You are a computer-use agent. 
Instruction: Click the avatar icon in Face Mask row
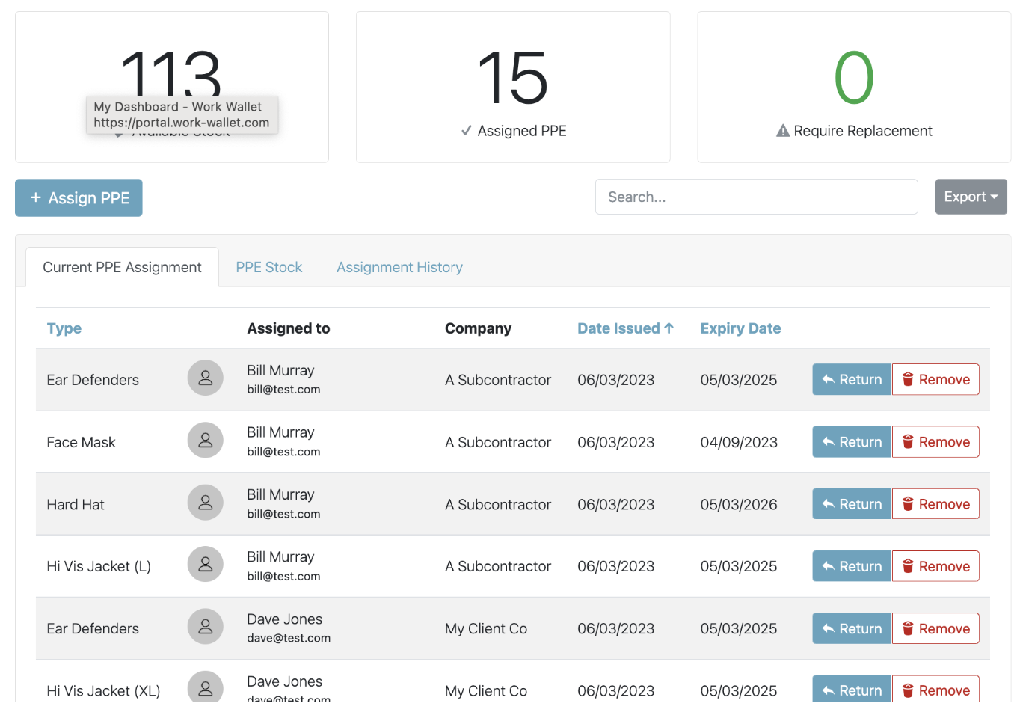point(205,441)
